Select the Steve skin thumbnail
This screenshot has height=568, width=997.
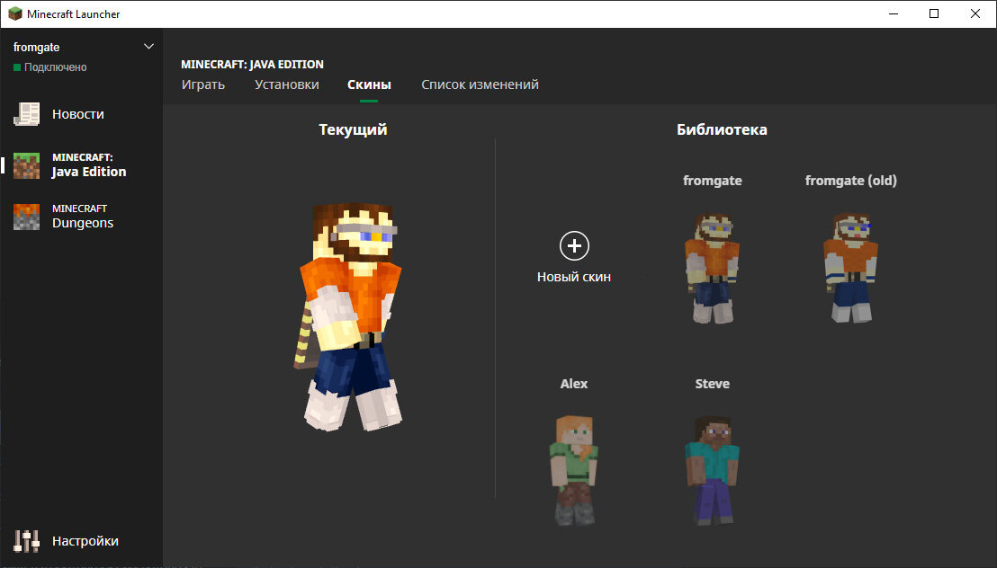coord(712,467)
